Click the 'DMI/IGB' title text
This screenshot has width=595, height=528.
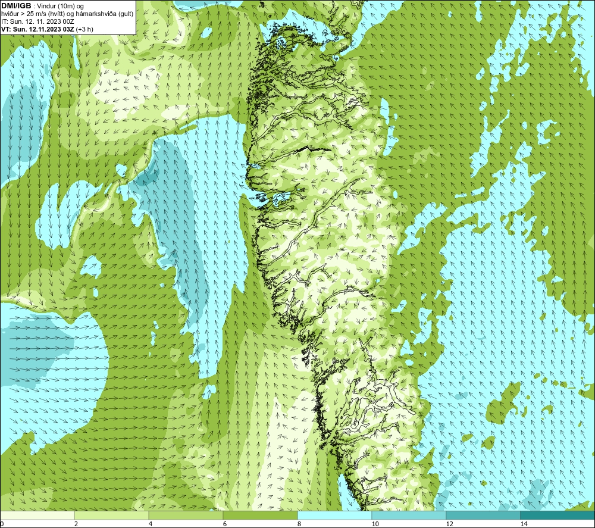coord(16,6)
